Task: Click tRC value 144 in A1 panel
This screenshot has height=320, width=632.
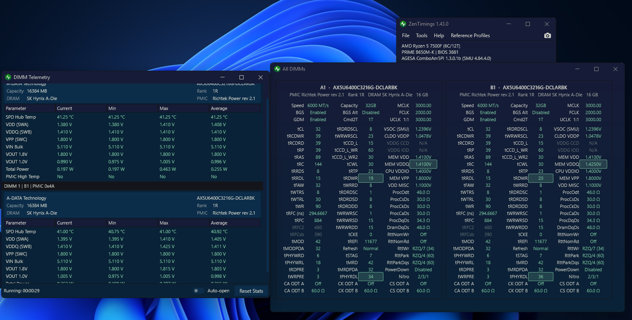Action: pyautogui.click(x=318, y=164)
